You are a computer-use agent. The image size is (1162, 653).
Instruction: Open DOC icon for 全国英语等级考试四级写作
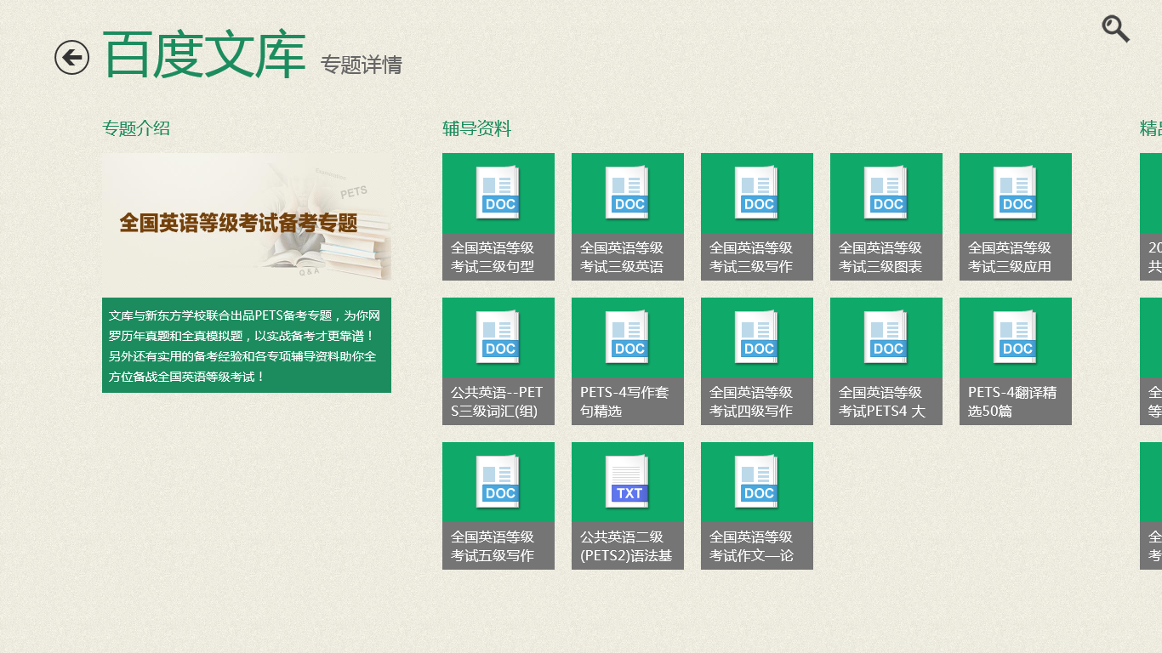(757, 338)
